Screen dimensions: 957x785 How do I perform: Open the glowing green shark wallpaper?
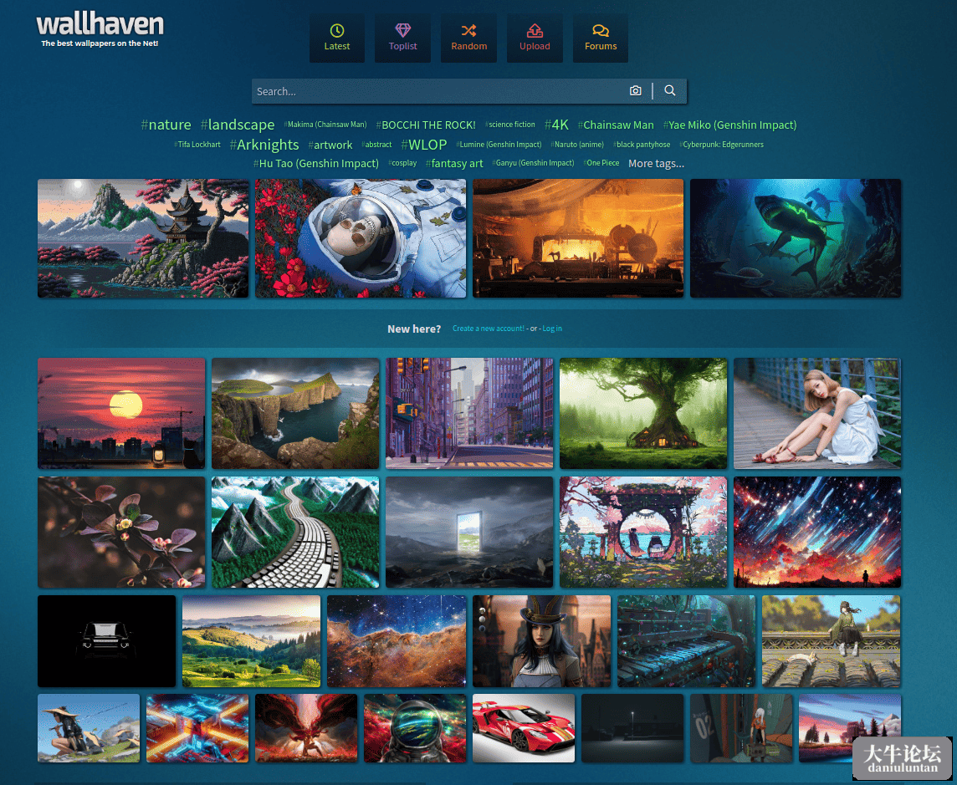pyautogui.click(x=796, y=238)
